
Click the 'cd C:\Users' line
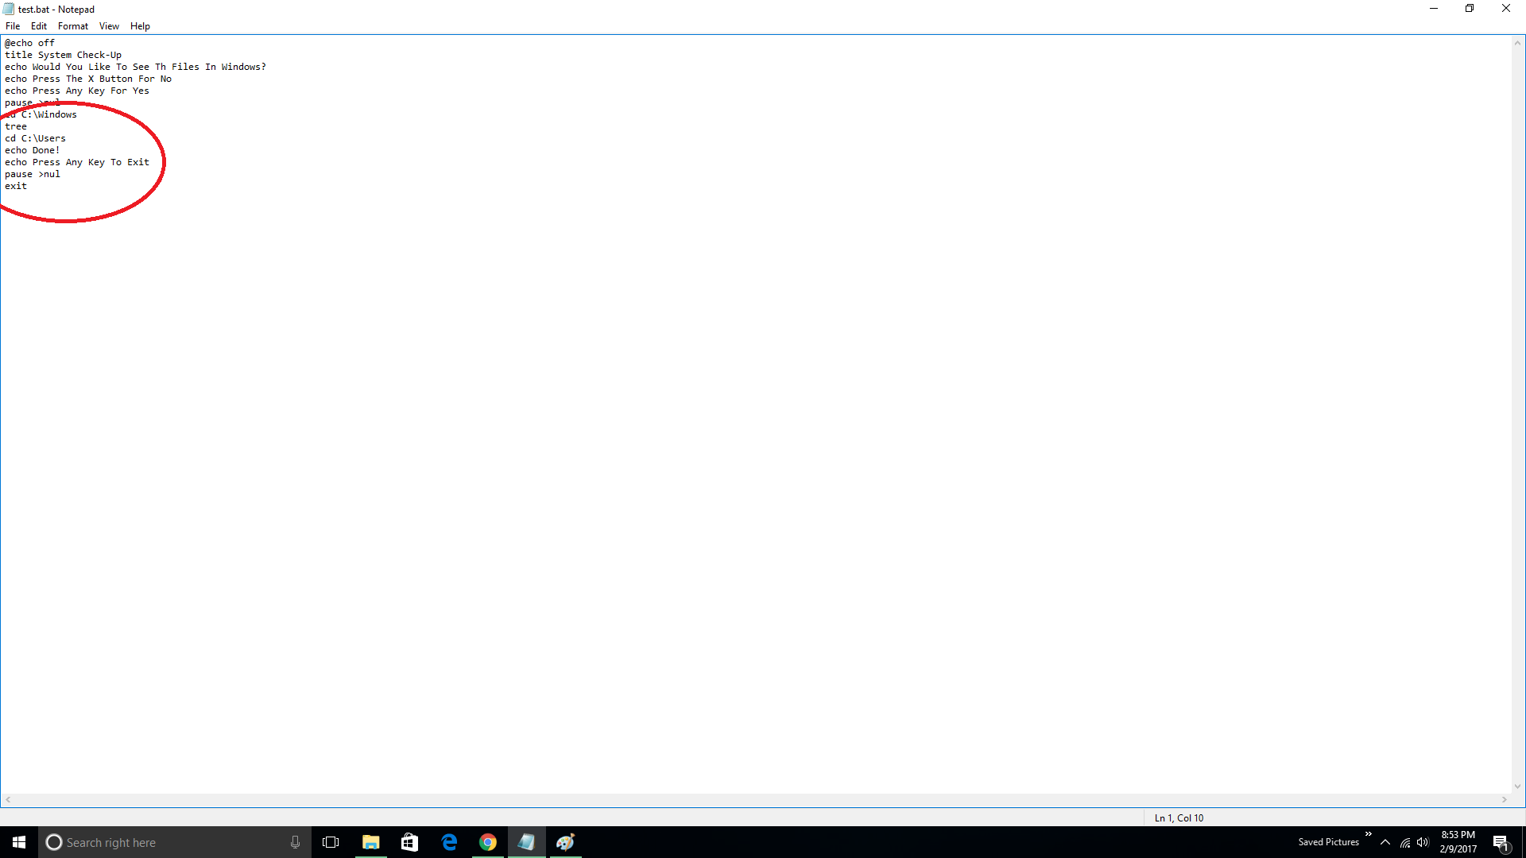35,138
